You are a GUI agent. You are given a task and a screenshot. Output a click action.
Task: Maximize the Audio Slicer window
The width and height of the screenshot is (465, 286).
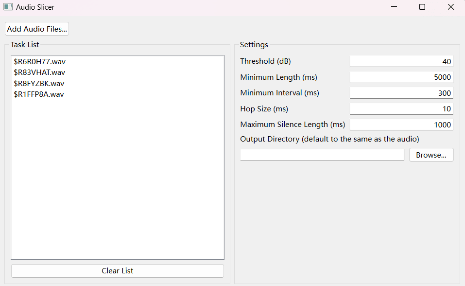(x=422, y=7)
